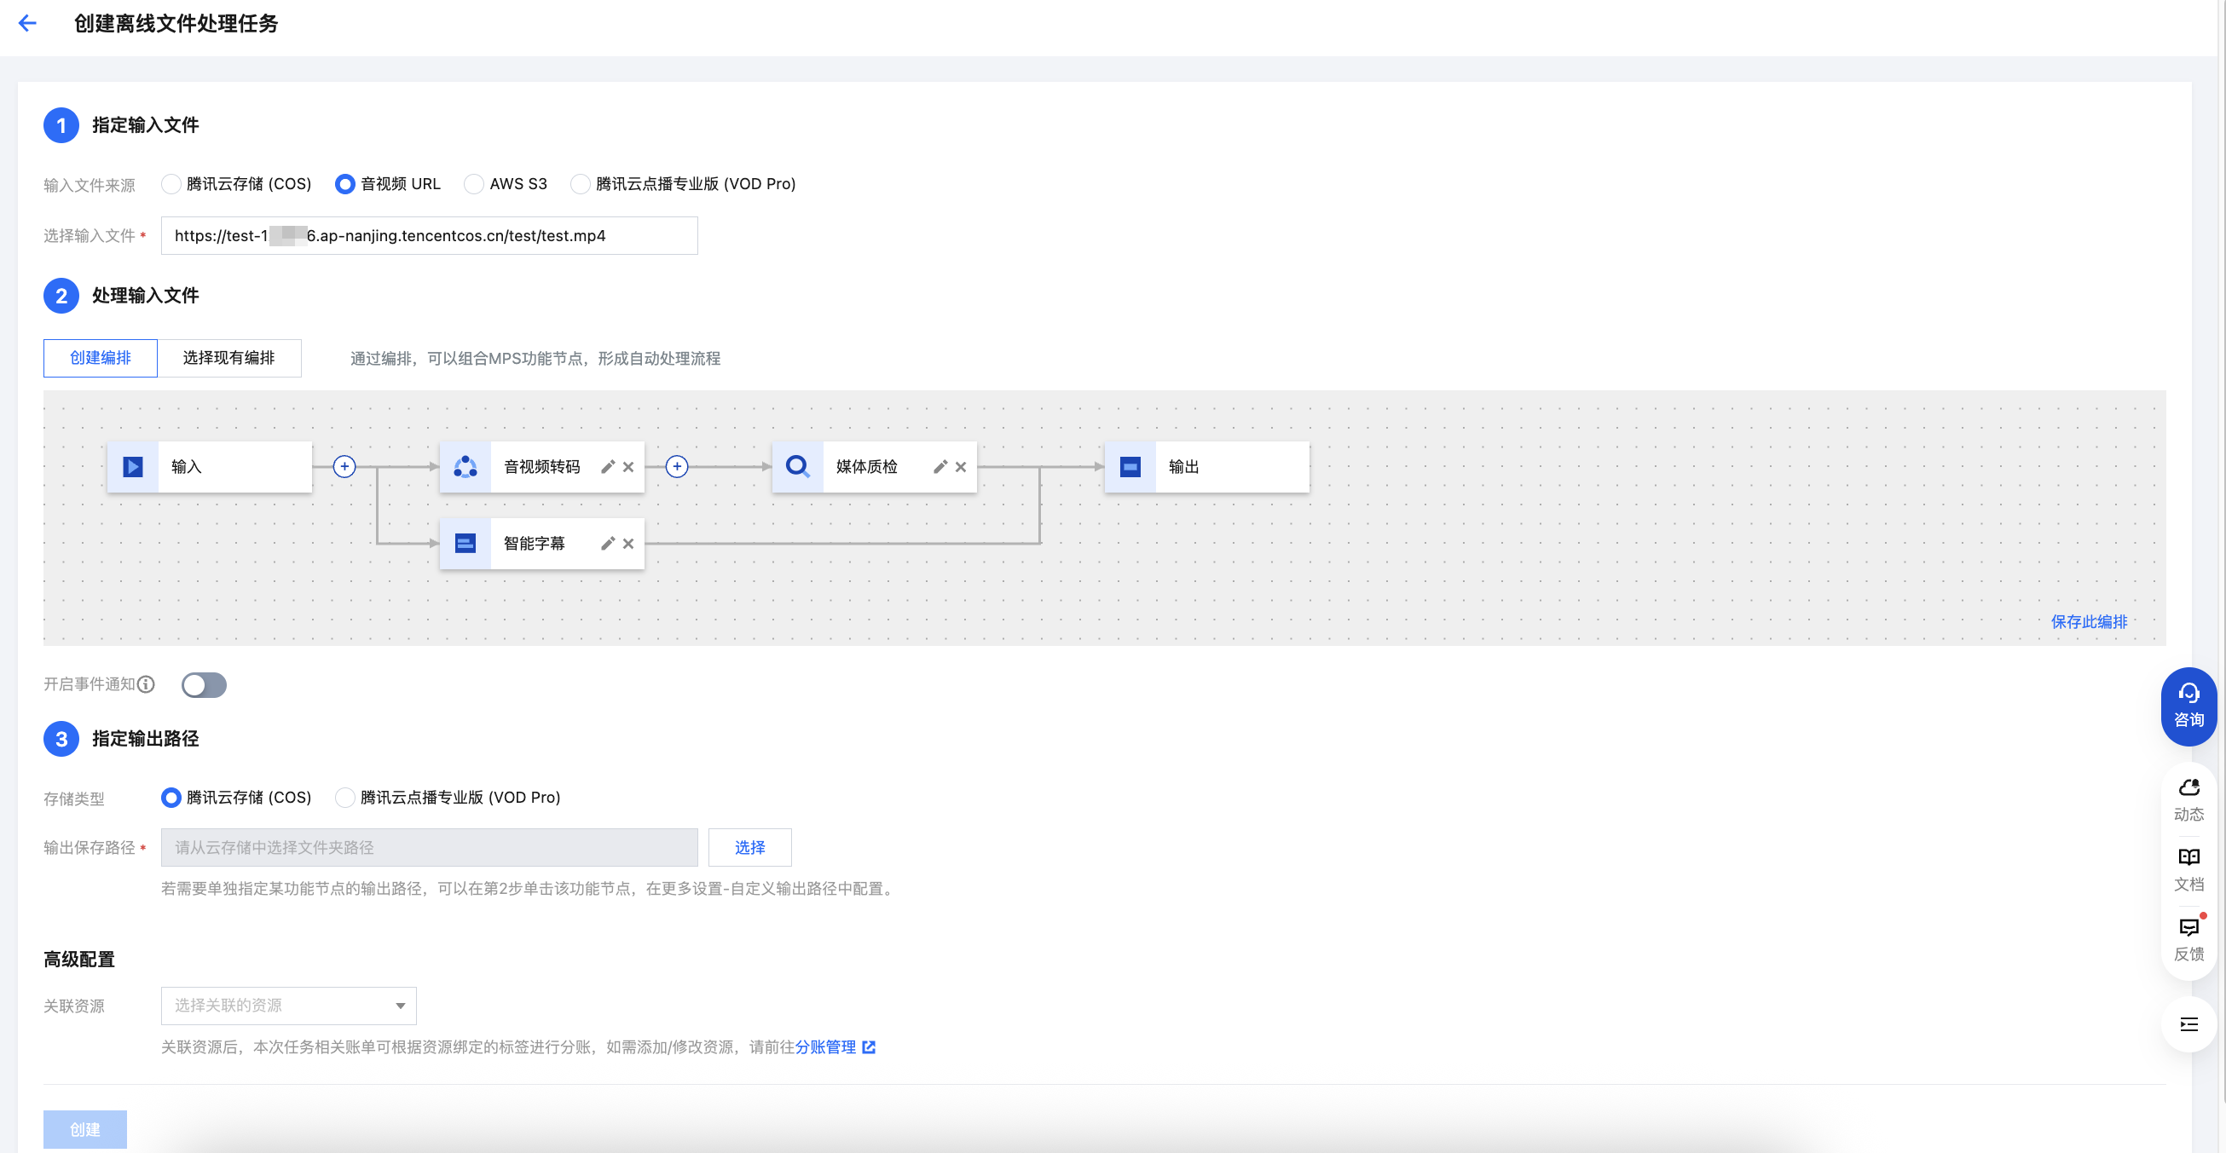Open the 反馈 feedback sidebar icon
The width and height of the screenshot is (2226, 1153).
[2188, 939]
